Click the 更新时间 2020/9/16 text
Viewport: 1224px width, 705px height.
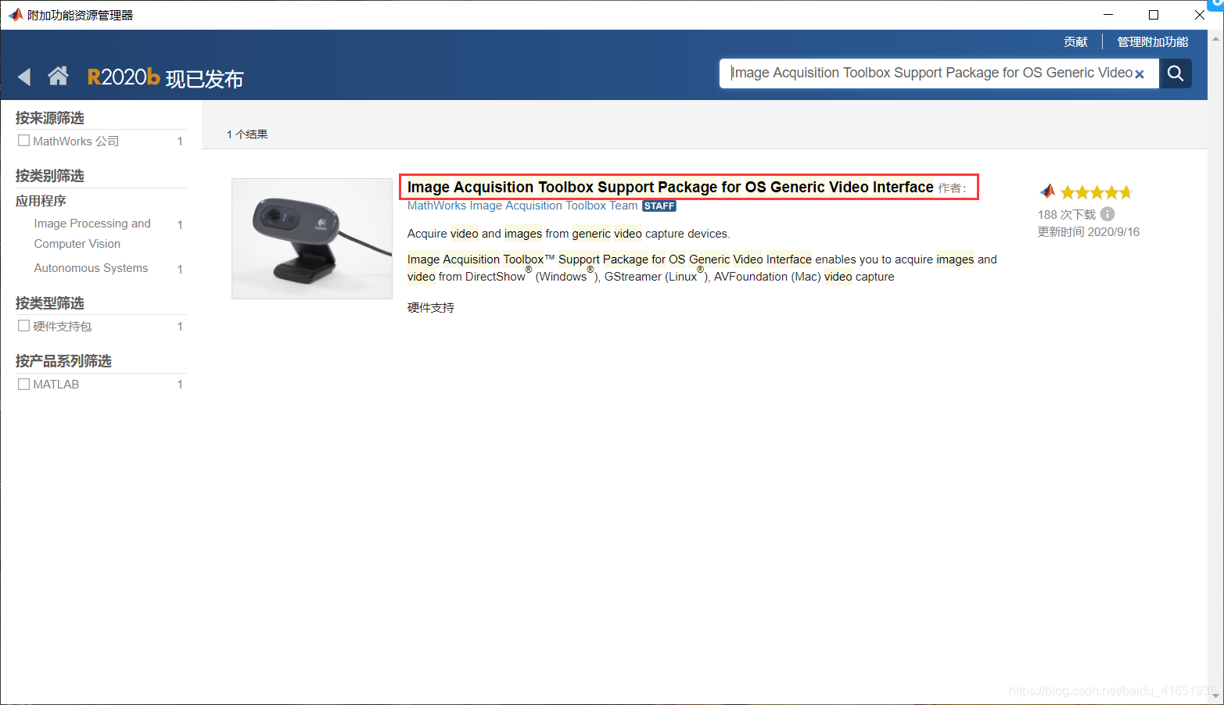coord(1088,232)
